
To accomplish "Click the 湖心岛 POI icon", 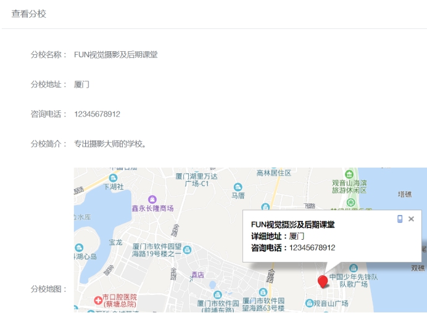I will click(x=79, y=248).
